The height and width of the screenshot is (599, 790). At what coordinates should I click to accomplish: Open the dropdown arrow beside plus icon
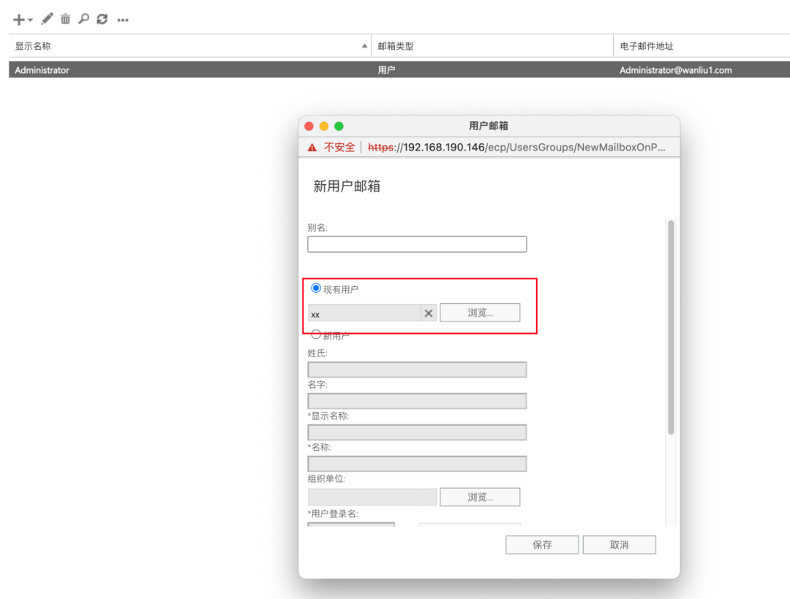[x=30, y=20]
